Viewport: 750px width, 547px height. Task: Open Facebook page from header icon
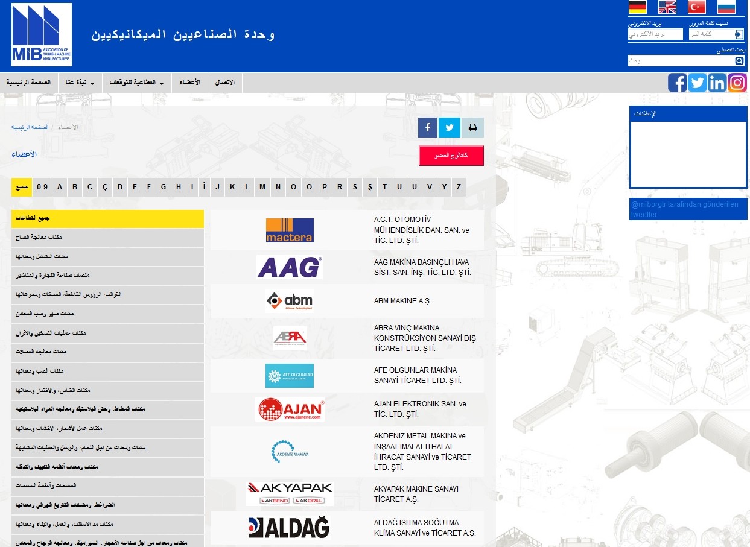(x=678, y=83)
